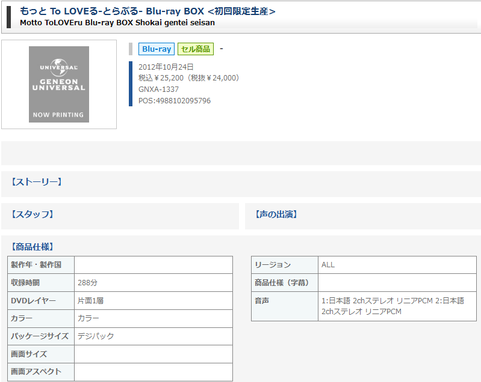The width and height of the screenshot is (481, 382).
Task: Select the product code GNXA-1337
Action: click(158, 89)
